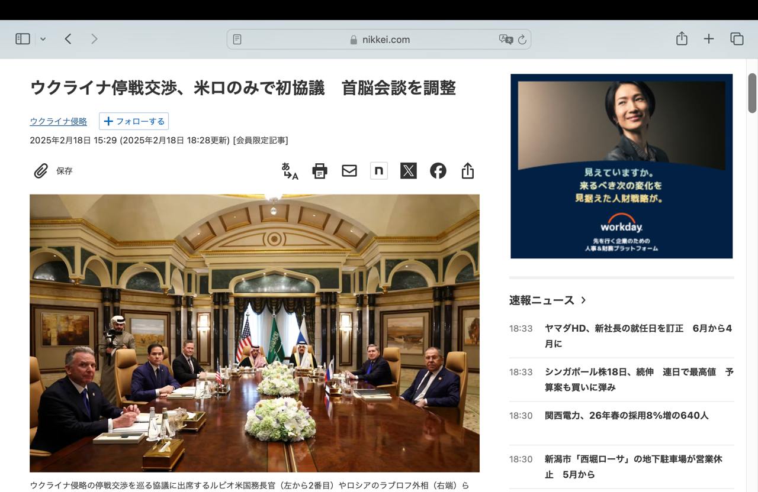Expand sidebar tab group dropdown arrow
758x492 pixels.
(x=43, y=39)
